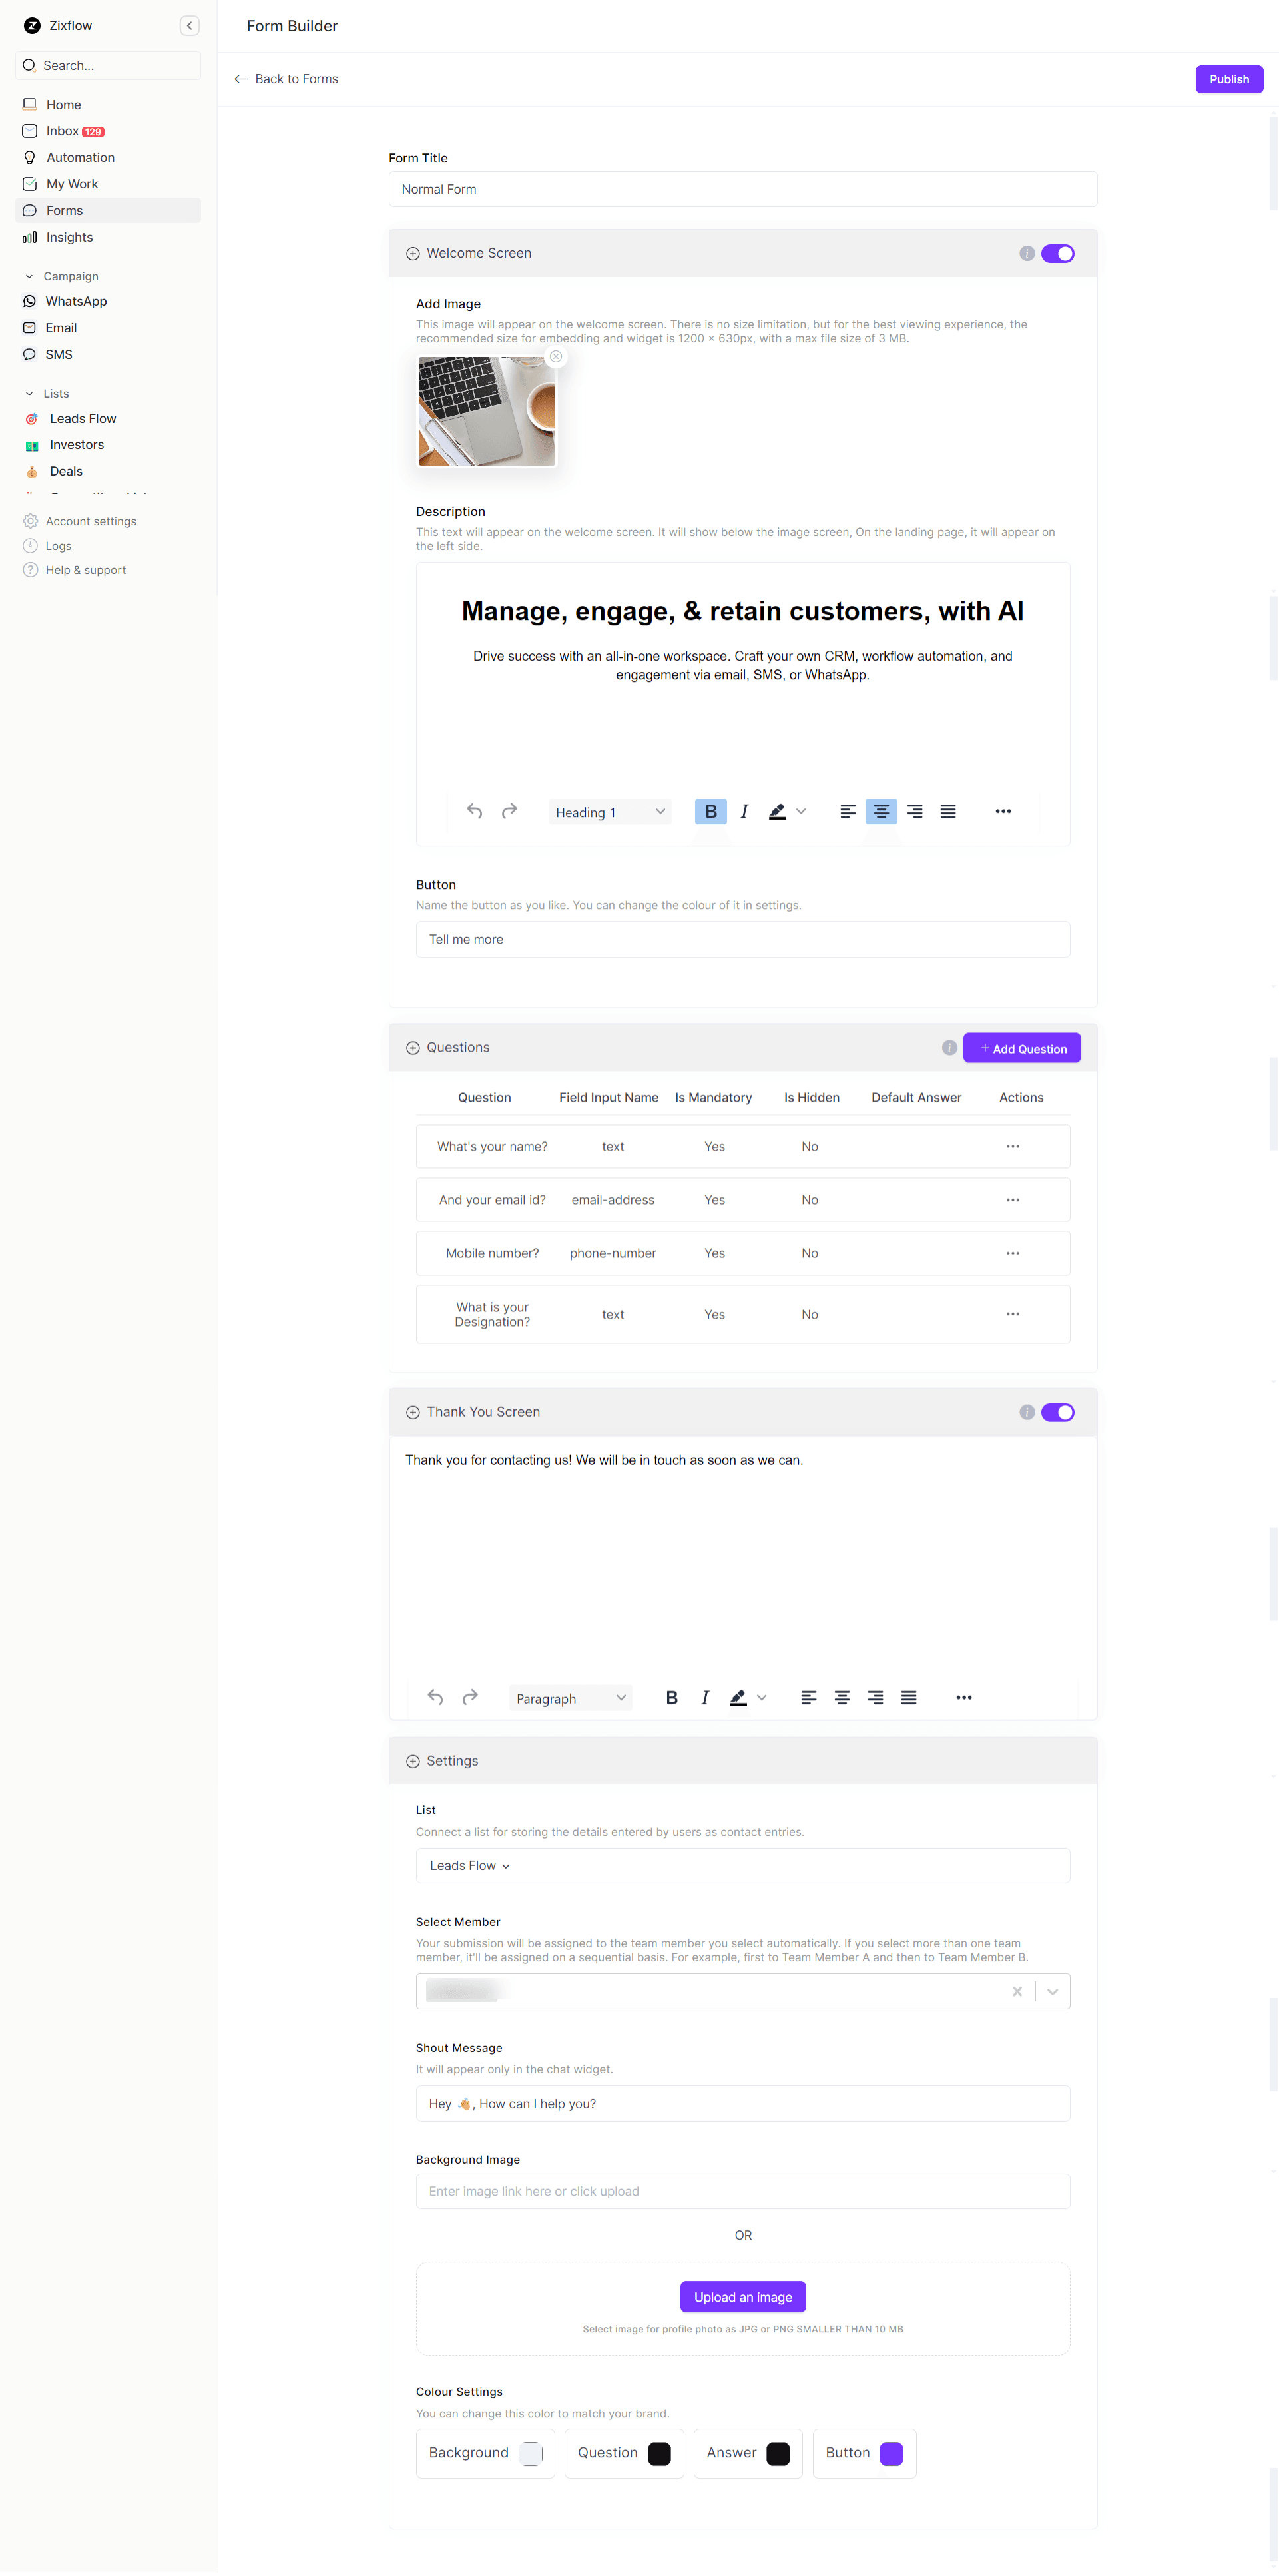Remove the uploaded laptop welcome image
Image resolution: width=1279 pixels, height=2576 pixels.
tap(556, 357)
